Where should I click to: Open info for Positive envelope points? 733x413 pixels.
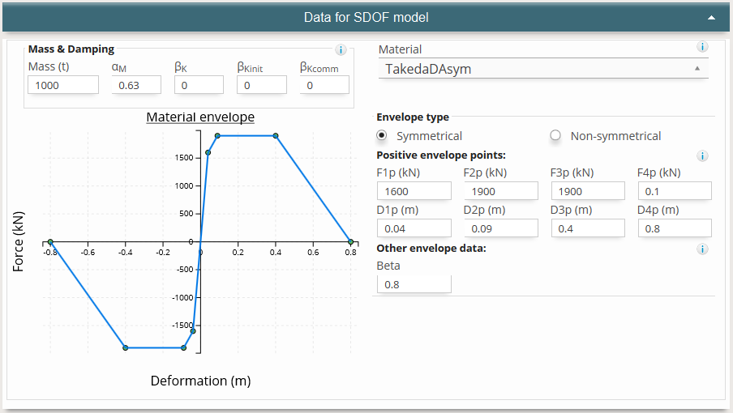coord(703,155)
